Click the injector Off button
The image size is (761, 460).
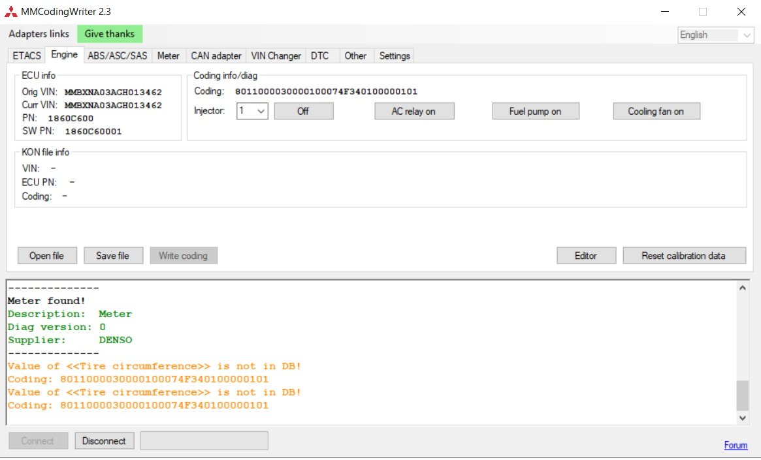pyautogui.click(x=303, y=111)
